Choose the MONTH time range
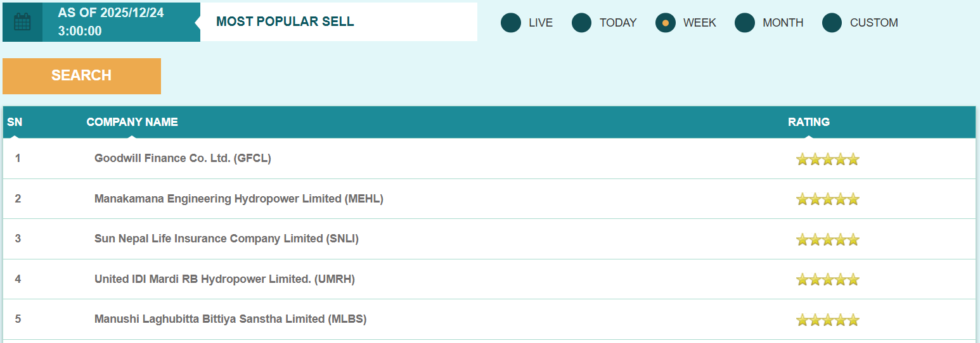The image size is (980, 343). tap(745, 23)
